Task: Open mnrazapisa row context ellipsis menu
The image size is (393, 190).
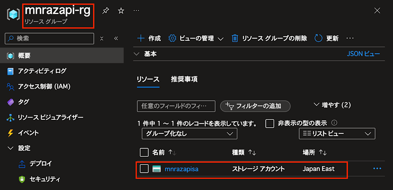Action: point(377,169)
